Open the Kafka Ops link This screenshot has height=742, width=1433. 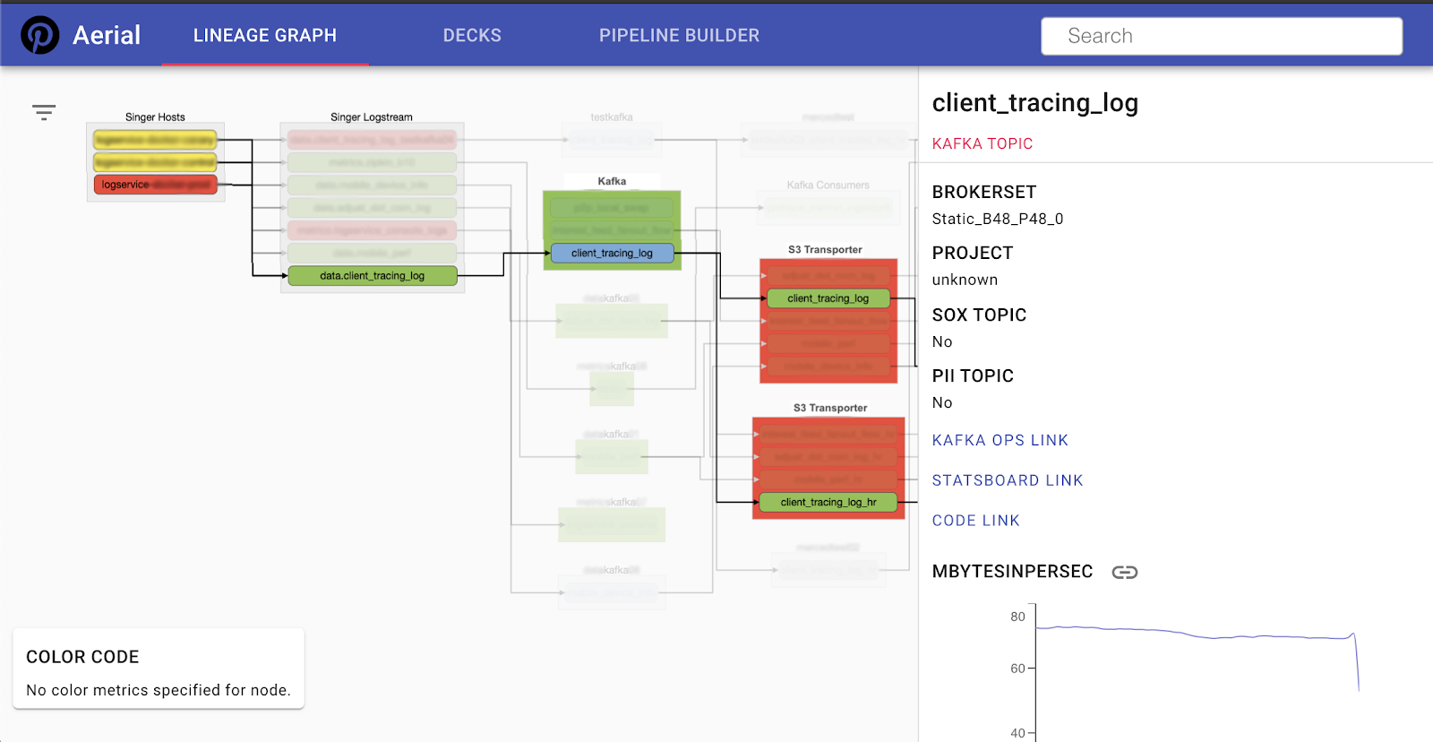[x=1000, y=440]
